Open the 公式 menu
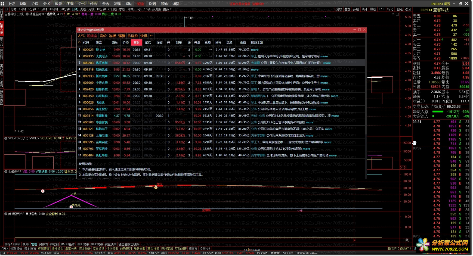The width and height of the screenshot is (473, 256). [x=82, y=4]
